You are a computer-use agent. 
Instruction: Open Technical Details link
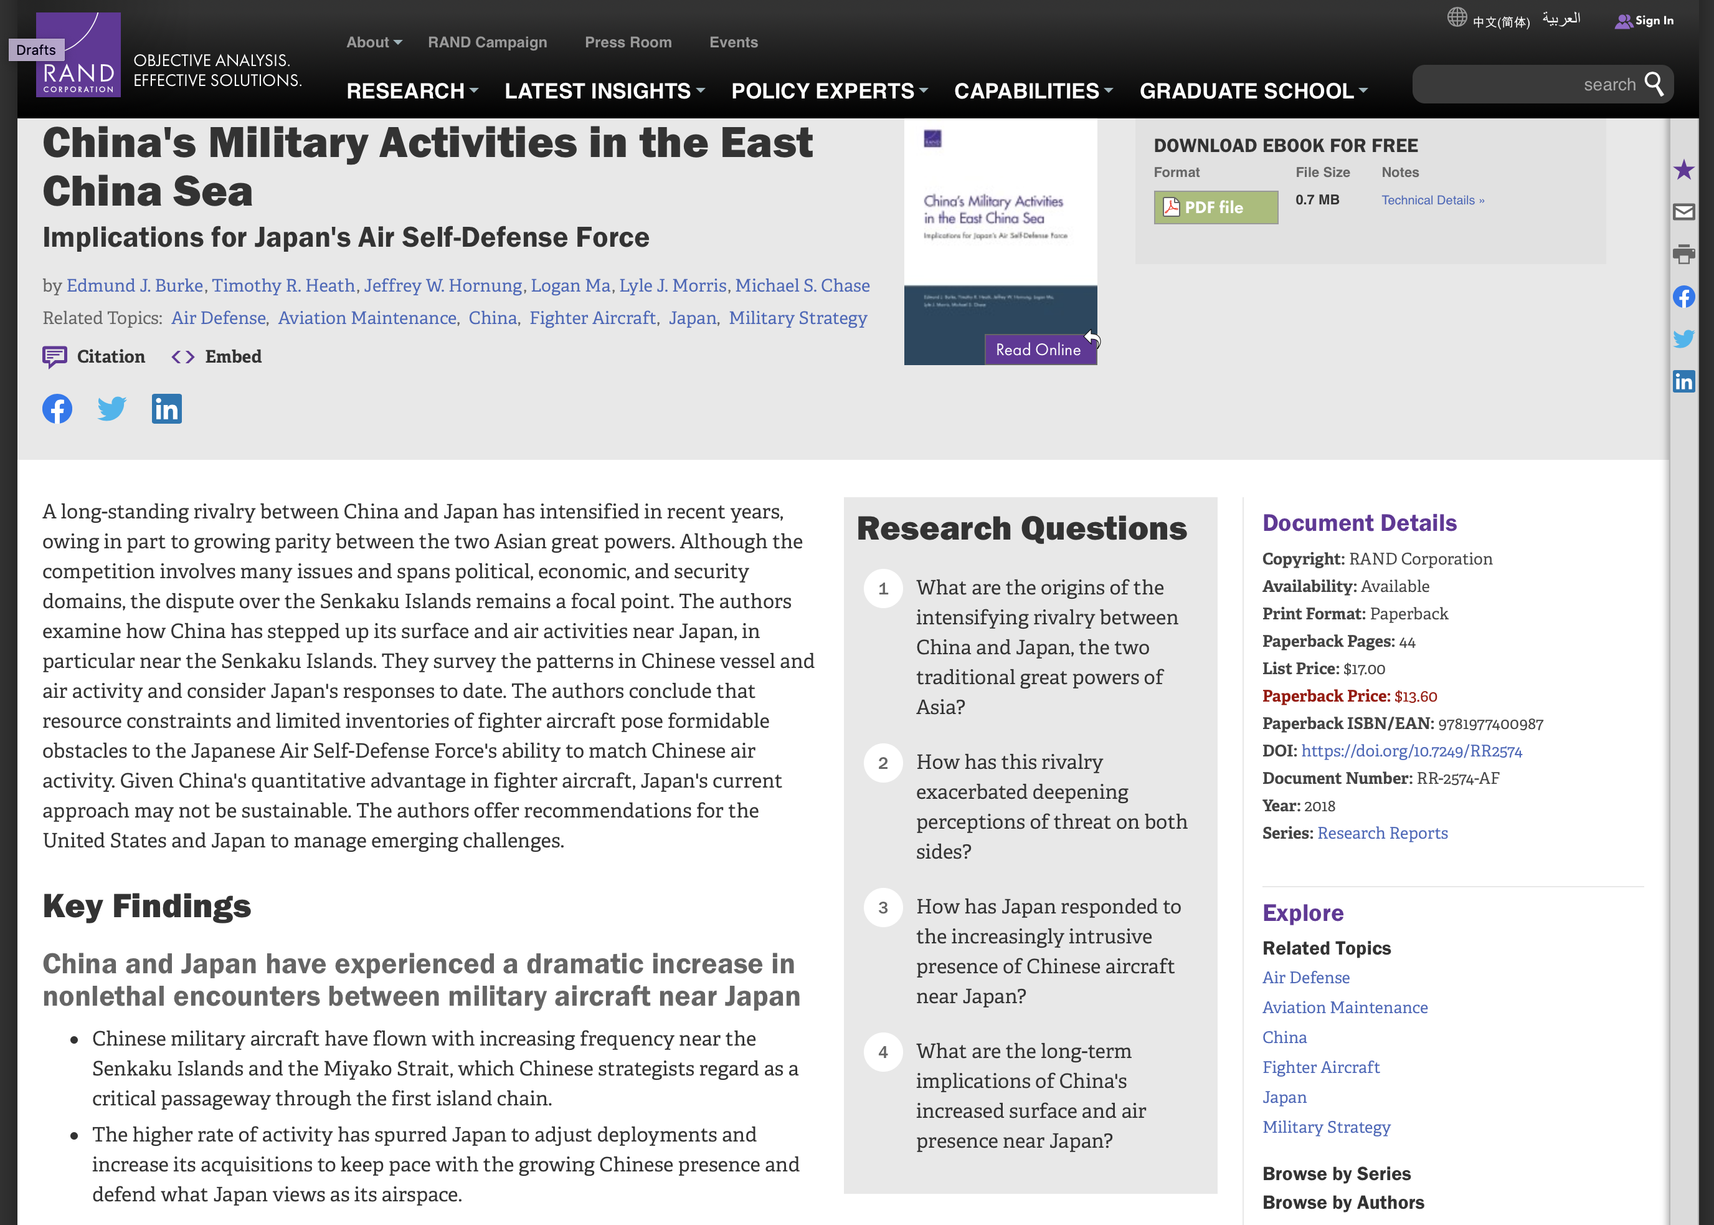coord(1432,200)
